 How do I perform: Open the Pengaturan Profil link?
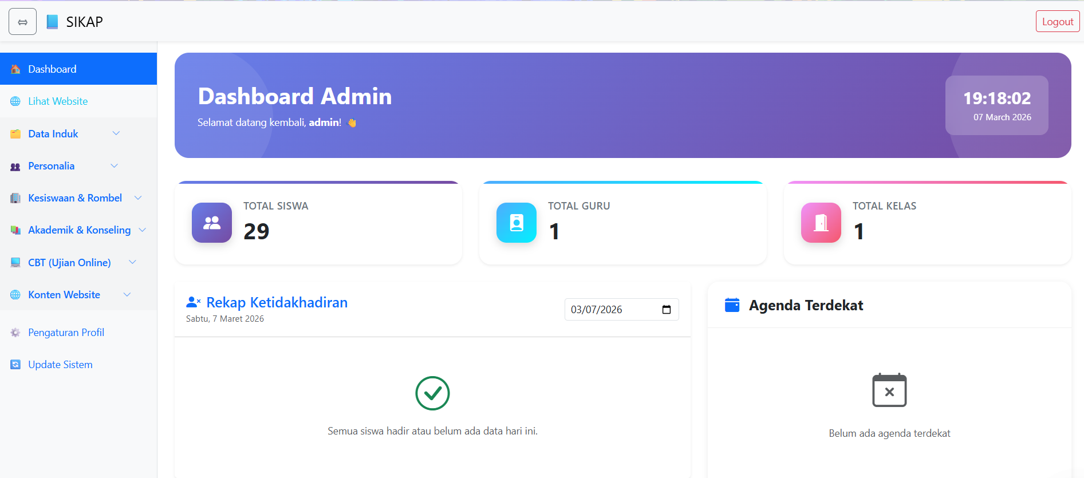(66, 333)
